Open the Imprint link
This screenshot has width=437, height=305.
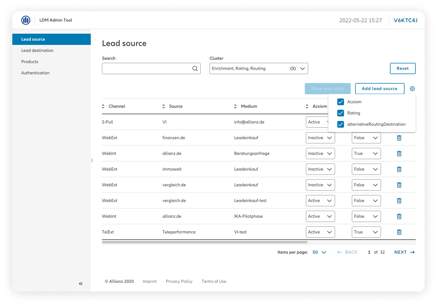(150, 281)
